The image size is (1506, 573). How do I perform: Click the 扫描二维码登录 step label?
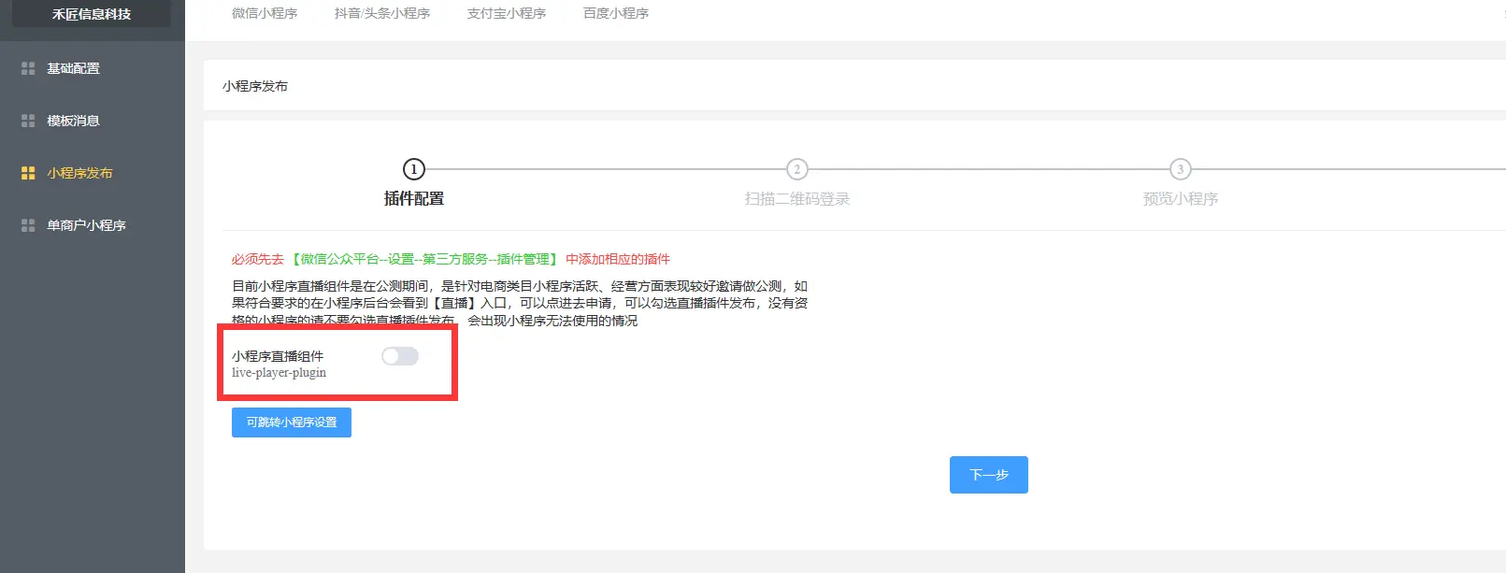pyautogui.click(x=796, y=199)
